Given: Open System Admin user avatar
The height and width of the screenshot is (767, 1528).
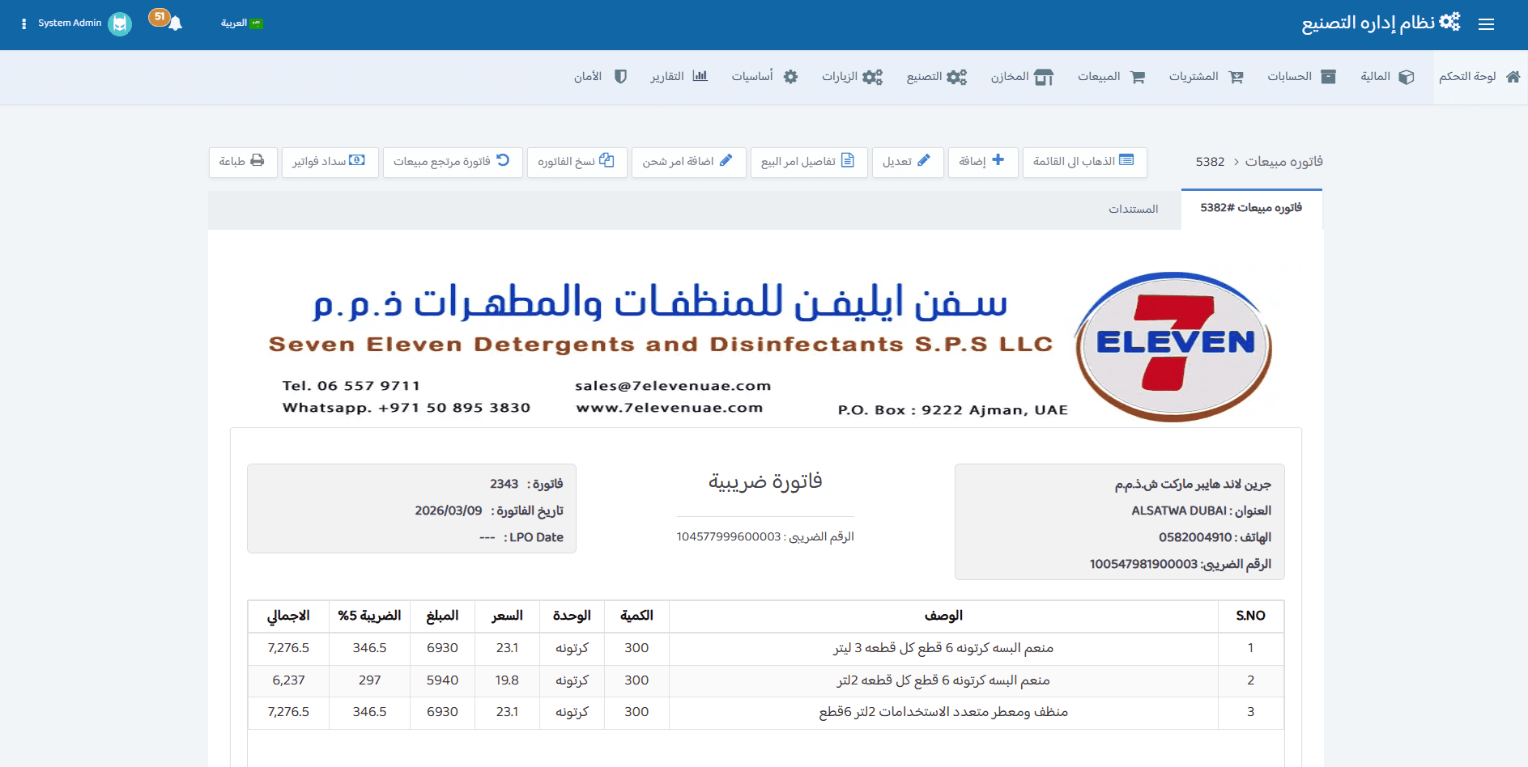Looking at the screenshot, I should coord(120,23).
